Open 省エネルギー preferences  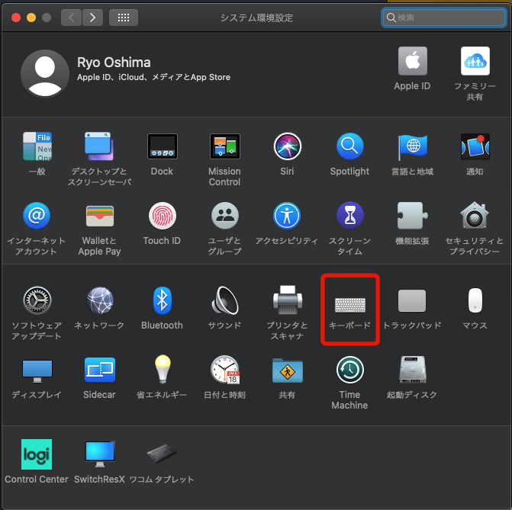(163, 369)
